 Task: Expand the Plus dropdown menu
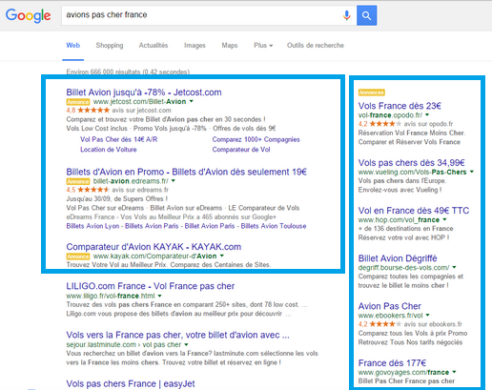point(263,45)
